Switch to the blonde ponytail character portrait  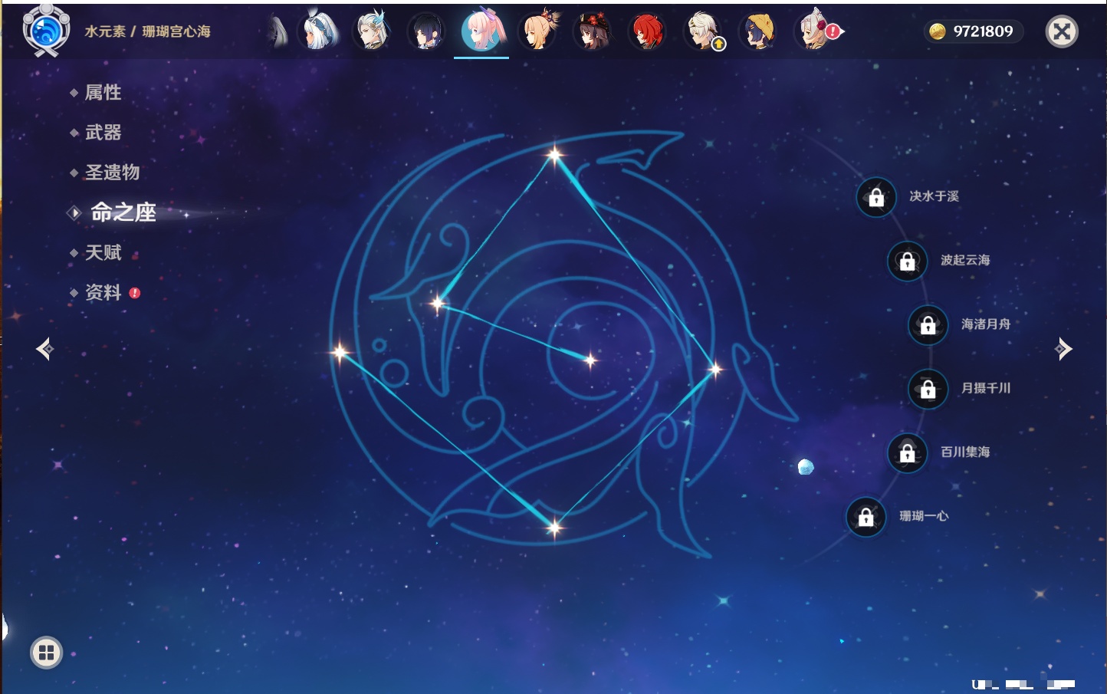point(537,31)
